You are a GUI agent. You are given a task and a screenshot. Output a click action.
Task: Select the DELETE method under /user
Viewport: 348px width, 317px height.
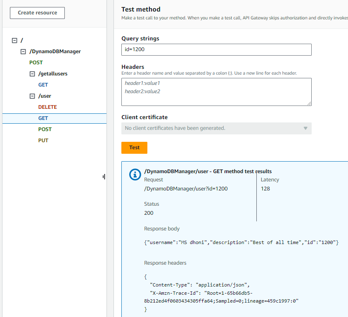(x=47, y=107)
